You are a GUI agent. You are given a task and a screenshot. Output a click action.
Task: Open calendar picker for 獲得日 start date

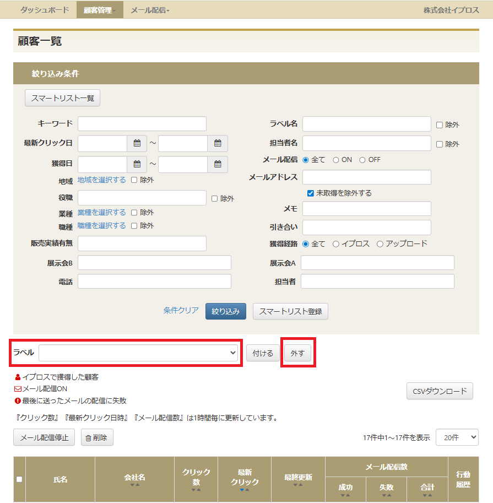(137, 164)
